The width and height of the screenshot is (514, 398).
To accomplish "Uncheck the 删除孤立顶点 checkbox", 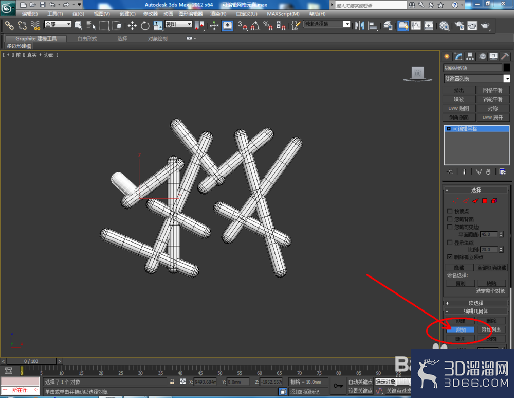I will [450, 256].
